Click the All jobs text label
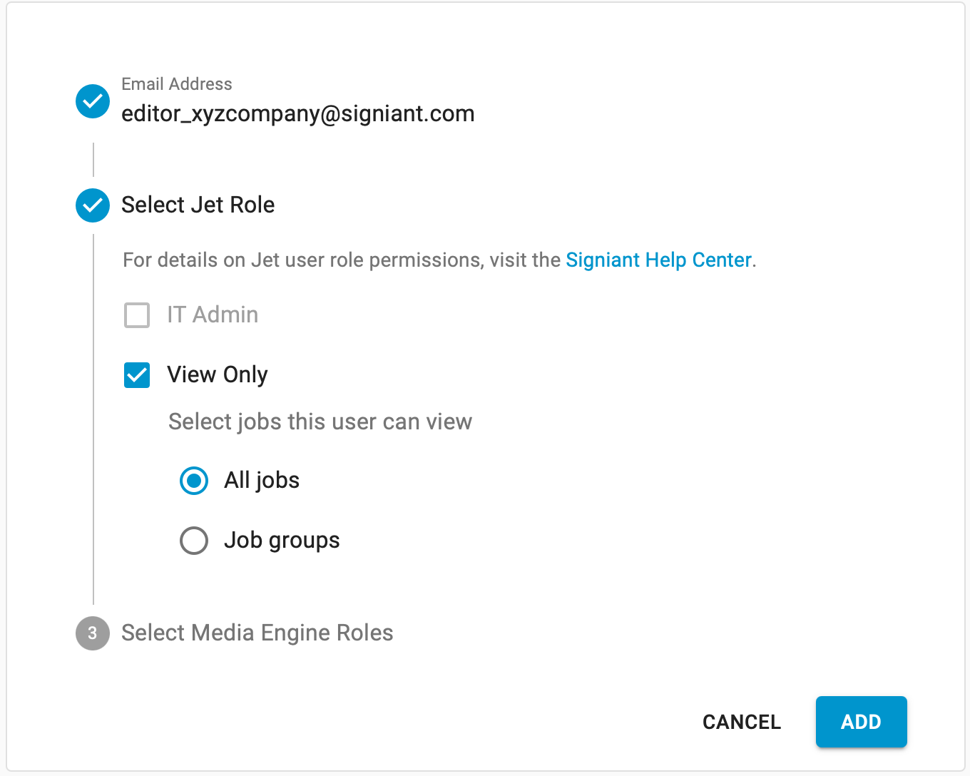The image size is (970, 776). click(262, 481)
